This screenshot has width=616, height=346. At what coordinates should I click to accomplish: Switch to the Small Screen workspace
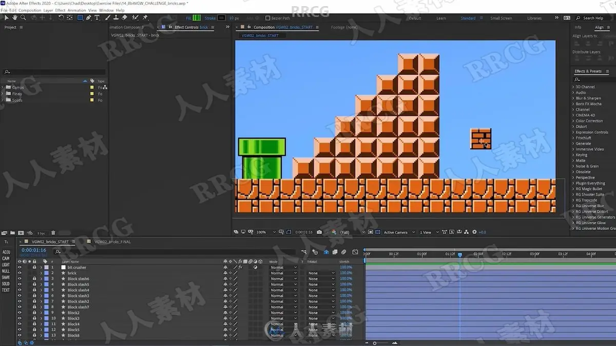[501, 18]
